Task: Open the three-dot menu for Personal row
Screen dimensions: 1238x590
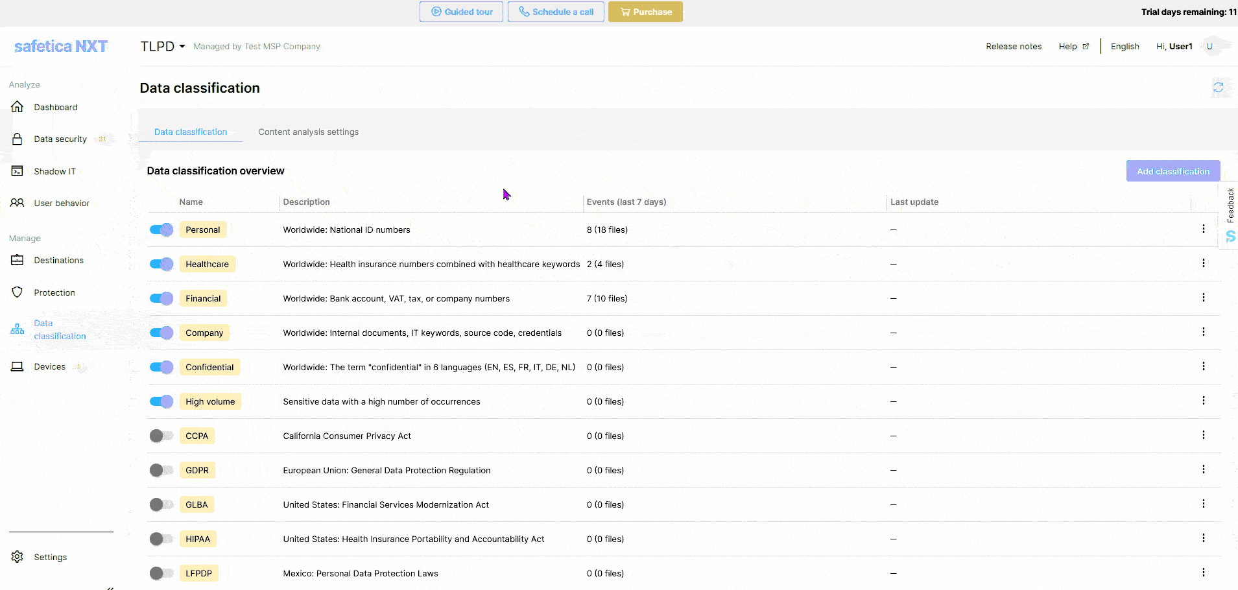Action: (1204, 229)
